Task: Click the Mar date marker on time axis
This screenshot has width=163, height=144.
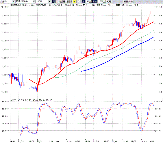Action: 58,141
